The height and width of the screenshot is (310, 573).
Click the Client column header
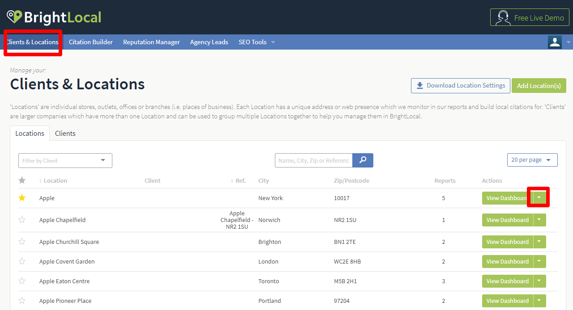[153, 180]
